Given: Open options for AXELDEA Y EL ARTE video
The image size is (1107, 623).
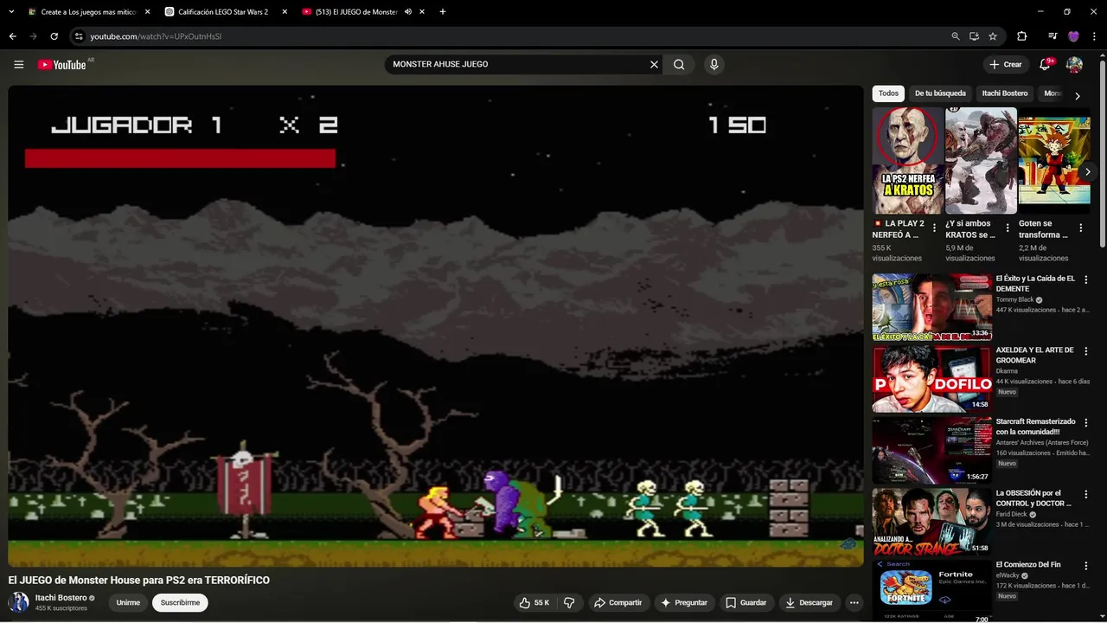Looking at the screenshot, I should pos(1086,351).
